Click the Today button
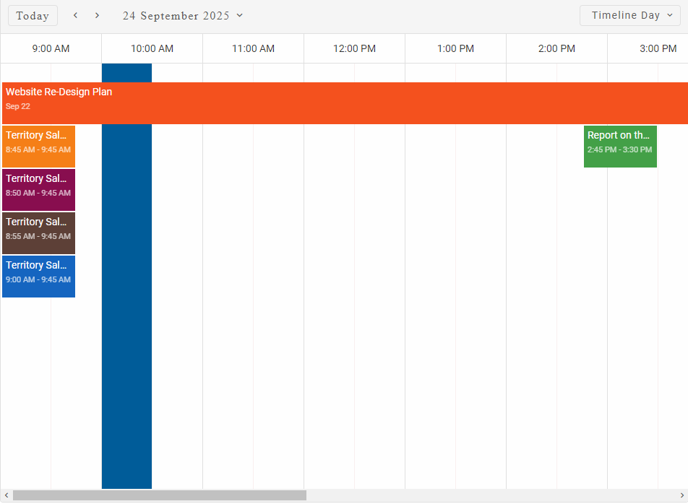 33,15
